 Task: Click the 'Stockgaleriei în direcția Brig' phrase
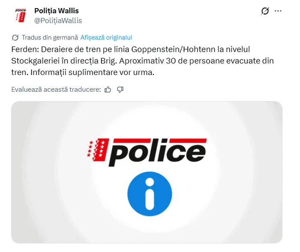click(64, 61)
